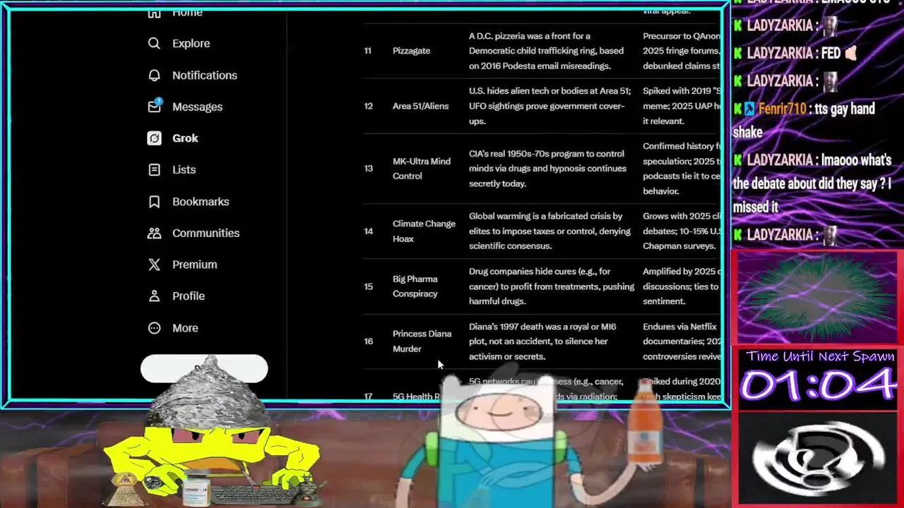Open Bookmarks menu label
Image resolution: width=904 pixels, height=508 pixels.
(x=201, y=201)
